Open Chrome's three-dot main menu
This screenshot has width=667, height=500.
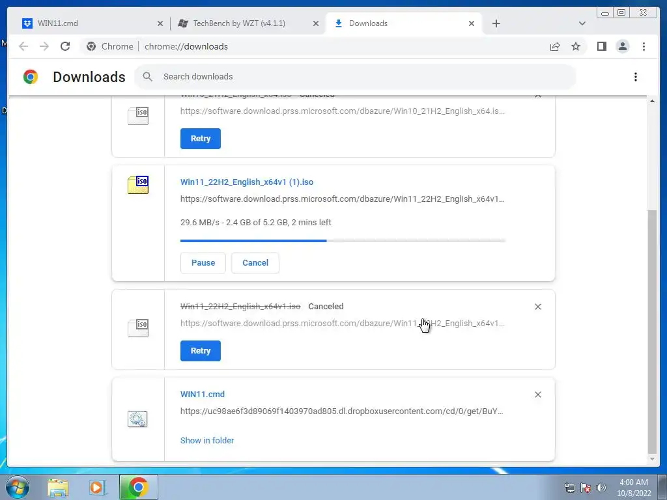[x=644, y=46]
